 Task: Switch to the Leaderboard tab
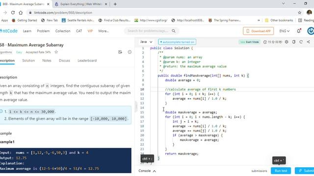coord(87,61)
